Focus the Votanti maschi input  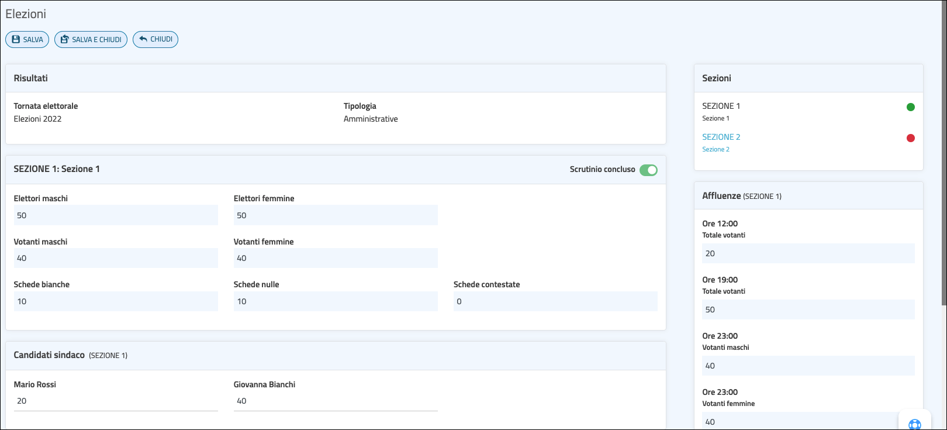point(116,258)
